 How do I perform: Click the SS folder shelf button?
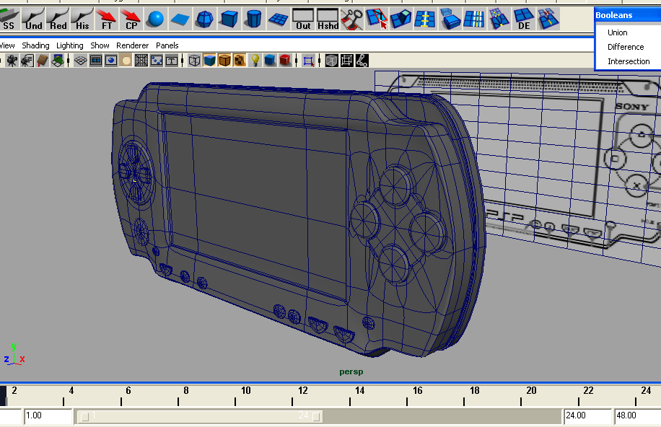(9, 19)
